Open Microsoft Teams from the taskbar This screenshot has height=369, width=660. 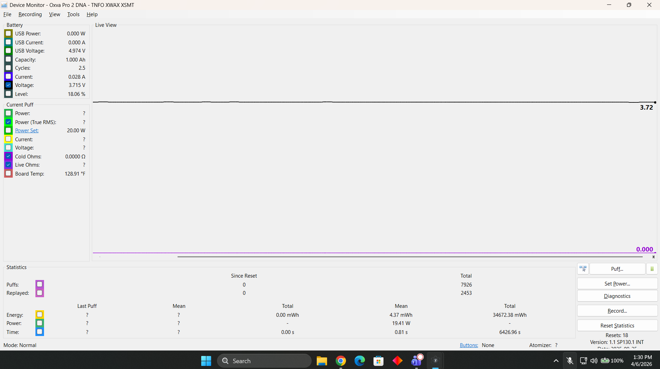pyautogui.click(x=416, y=361)
